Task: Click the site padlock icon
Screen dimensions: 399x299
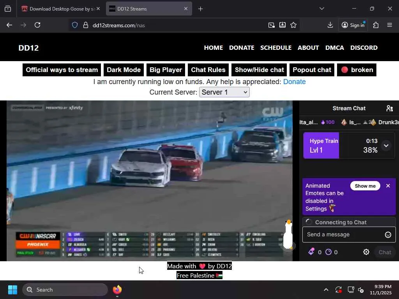Action: pyautogui.click(x=86, y=25)
